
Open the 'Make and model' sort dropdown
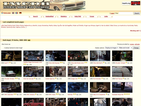click(x=125, y=48)
